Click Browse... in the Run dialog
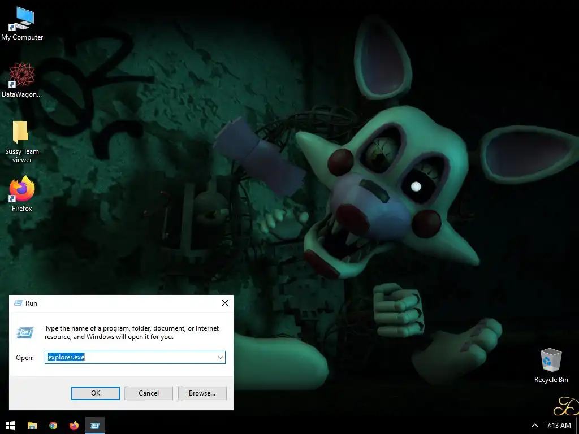 pyautogui.click(x=202, y=393)
